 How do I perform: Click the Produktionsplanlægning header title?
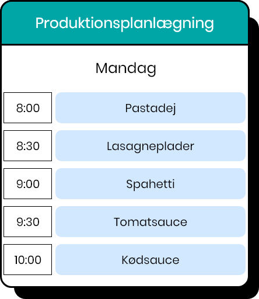pos(124,23)
